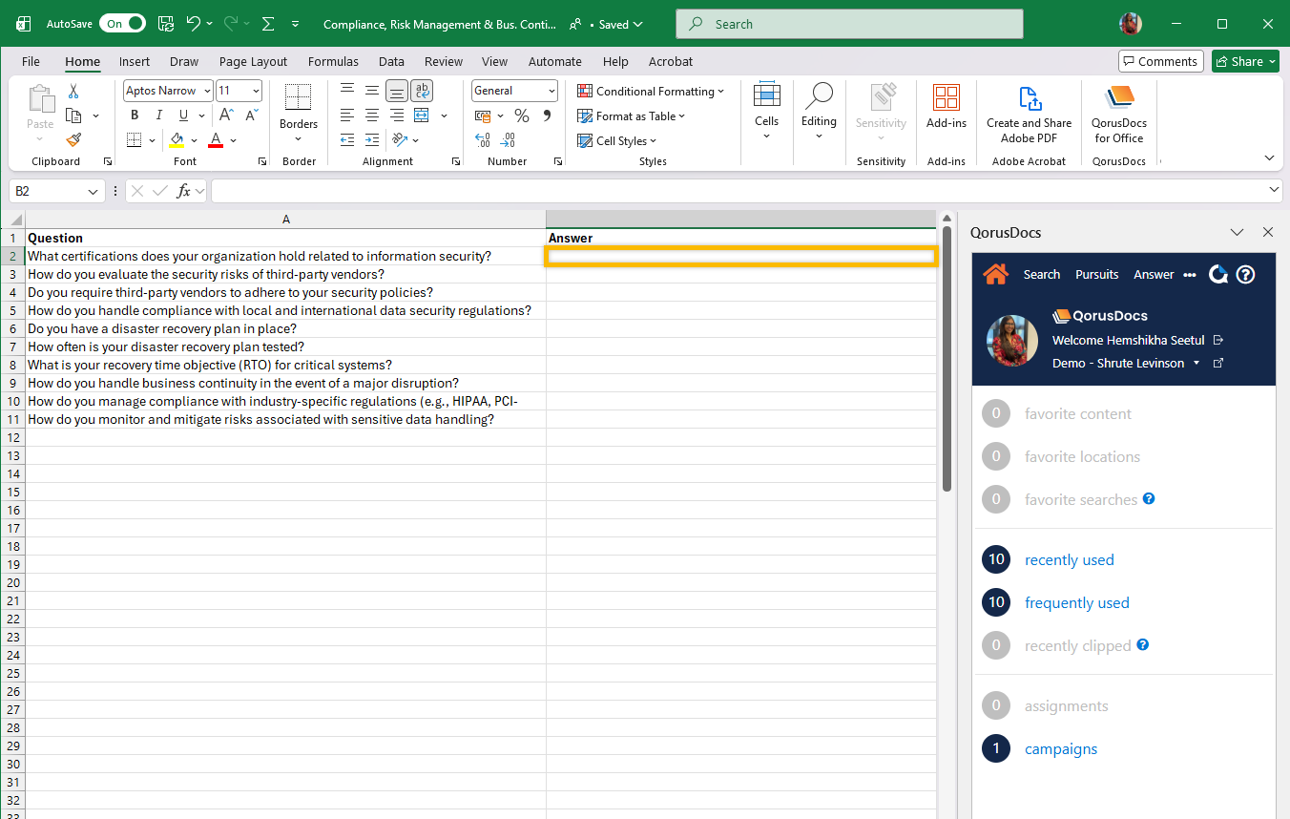The image size is (1290, 819).
Task: Open the QorusDocs home icon
Action: 995,275
